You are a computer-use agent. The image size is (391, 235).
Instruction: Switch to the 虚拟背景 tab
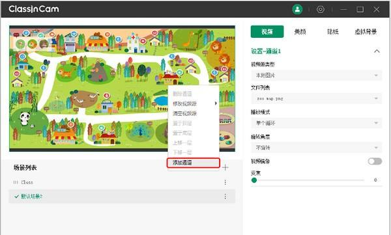pyautogui.click(x=366, y=32)
